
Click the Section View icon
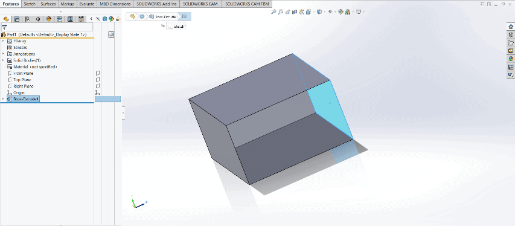[295, 12]
